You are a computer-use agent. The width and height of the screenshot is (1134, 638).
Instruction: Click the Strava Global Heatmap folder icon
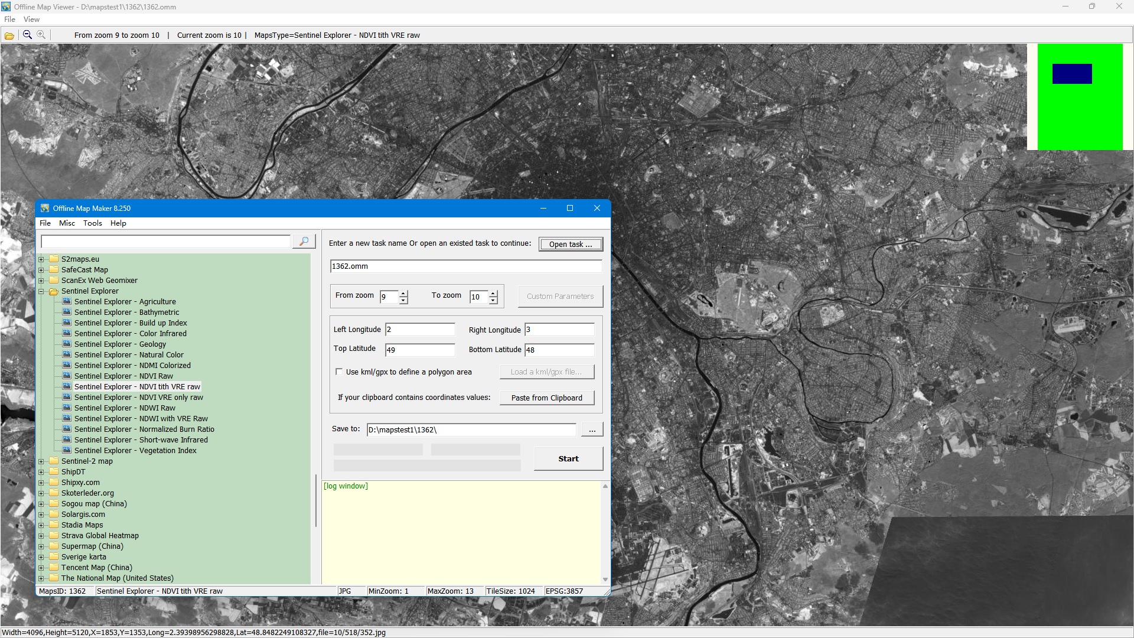(54, 535)
